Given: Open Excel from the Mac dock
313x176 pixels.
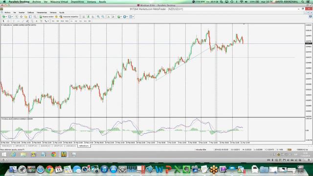Looking at the screenshot, I should (177, 170).
